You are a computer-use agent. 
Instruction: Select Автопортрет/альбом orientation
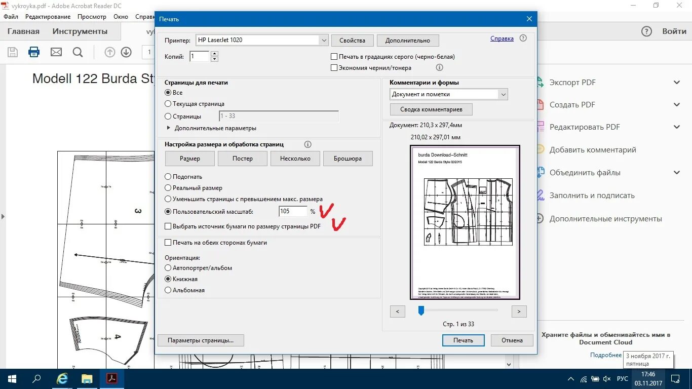[x=168, y=268]
